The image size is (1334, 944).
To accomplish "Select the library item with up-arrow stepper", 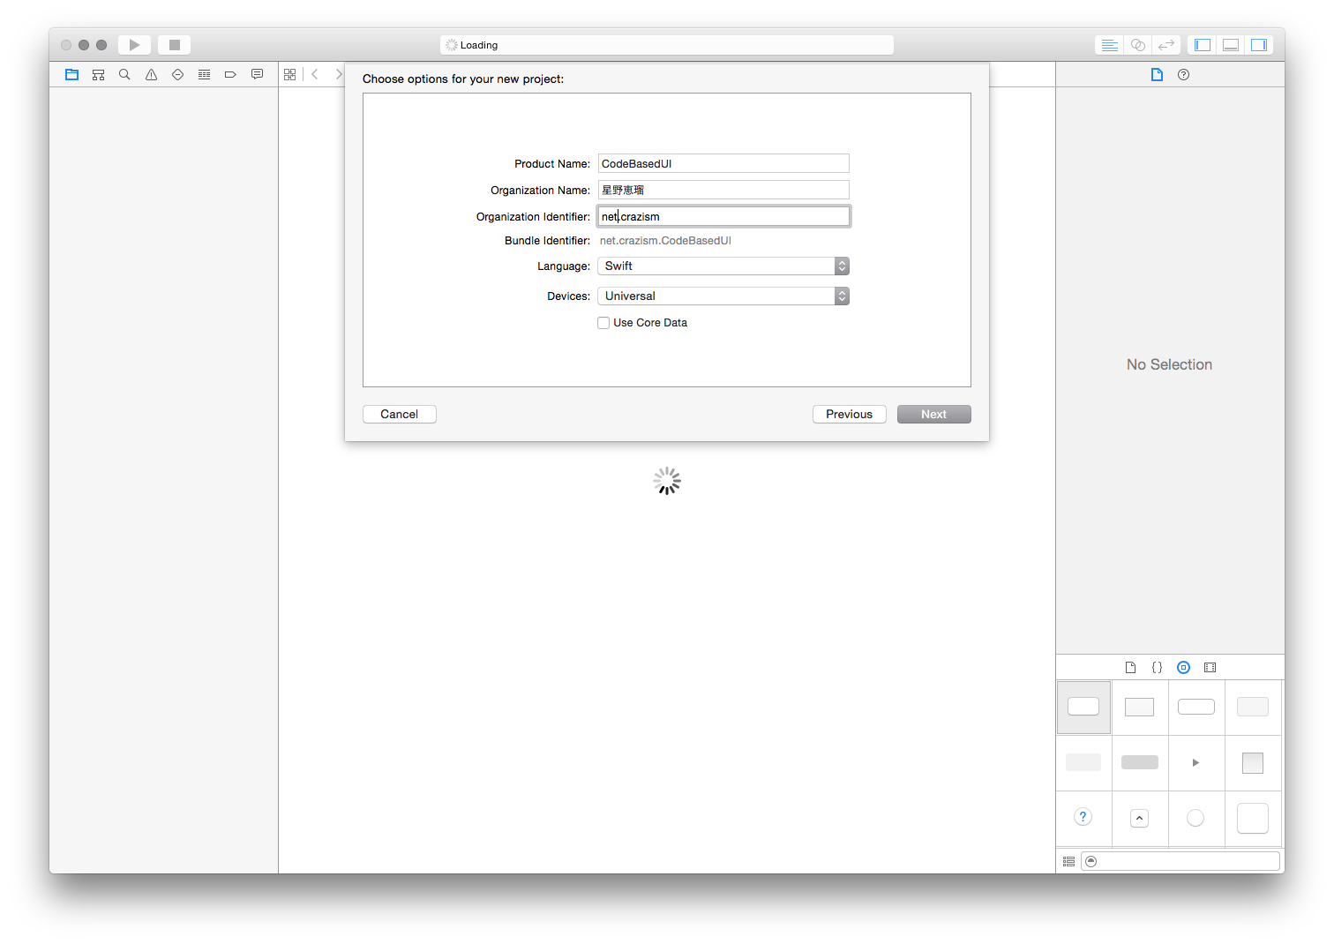I will tap(1140, 818).
